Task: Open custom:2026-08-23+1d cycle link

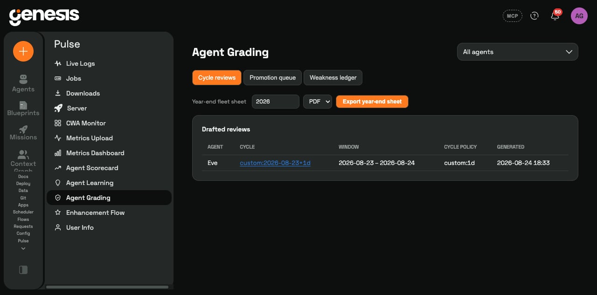Action: point(275,163)
